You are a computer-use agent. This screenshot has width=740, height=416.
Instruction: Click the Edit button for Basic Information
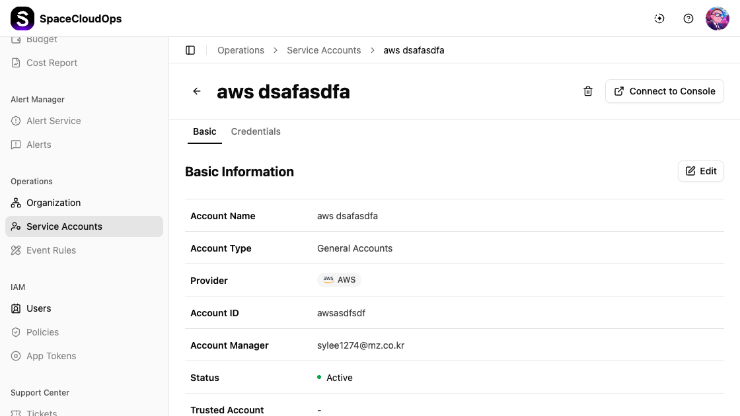(x=700, y=171)
